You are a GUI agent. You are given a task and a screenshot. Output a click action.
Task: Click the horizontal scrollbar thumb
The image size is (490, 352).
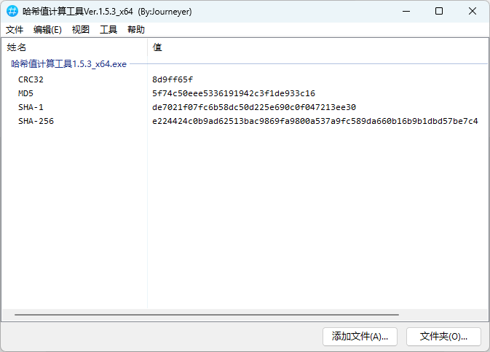207,315
